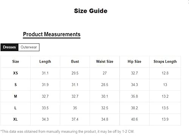
Task: Click the manual measurement disclaimer note
Action: [67, 132]
